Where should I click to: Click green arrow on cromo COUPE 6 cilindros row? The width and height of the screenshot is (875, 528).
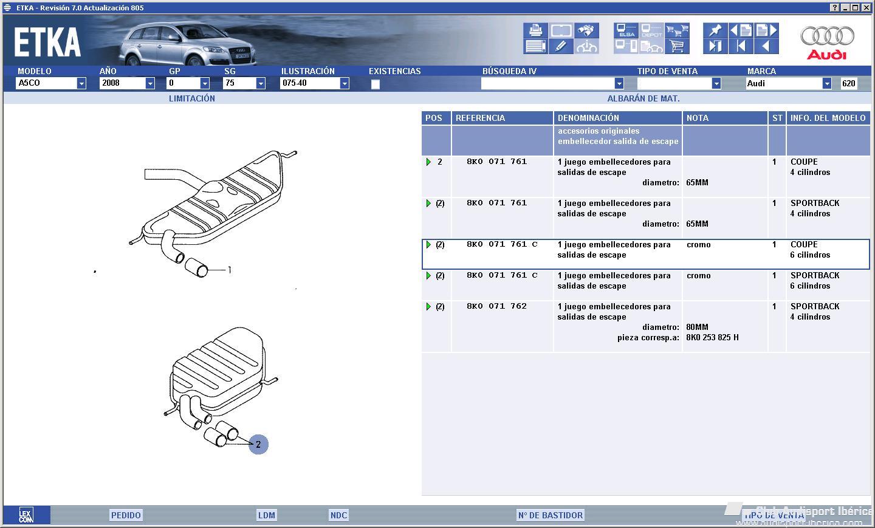pos(428,245)
